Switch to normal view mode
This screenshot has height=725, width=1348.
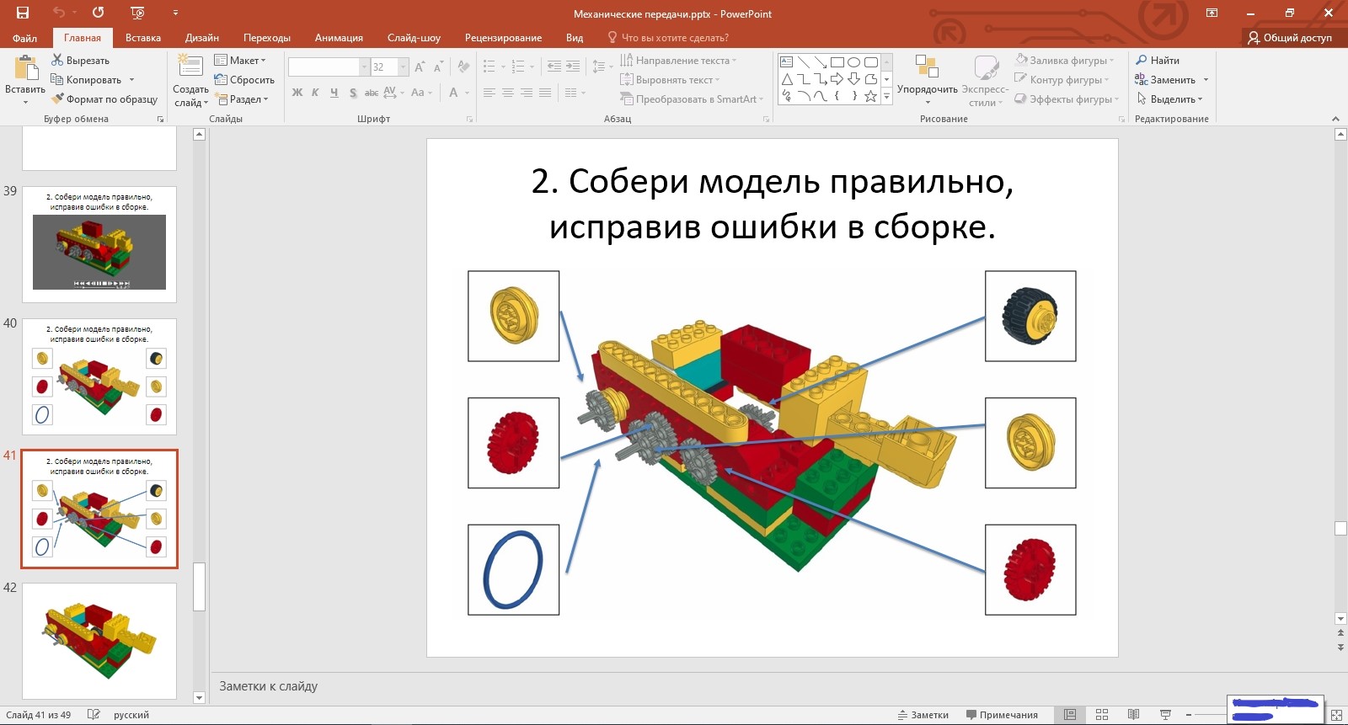pos(1070,715)
